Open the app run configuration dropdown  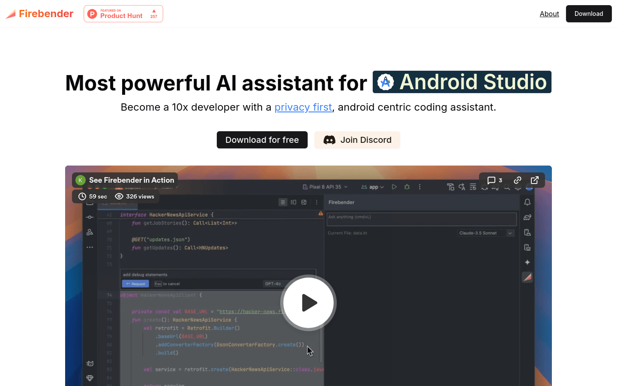coord(373,187)
